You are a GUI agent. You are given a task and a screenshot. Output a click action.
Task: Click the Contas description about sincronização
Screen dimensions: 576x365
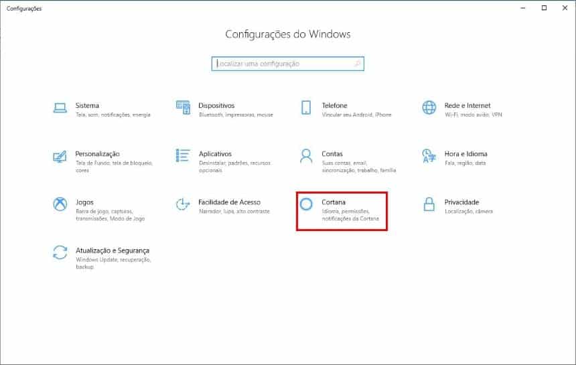359,167
